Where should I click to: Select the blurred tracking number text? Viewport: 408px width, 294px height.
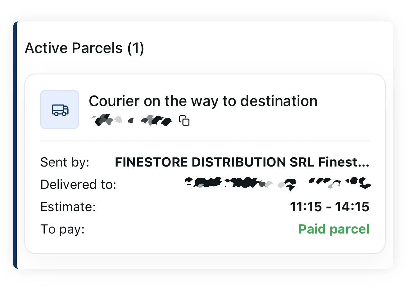[131, 120]
